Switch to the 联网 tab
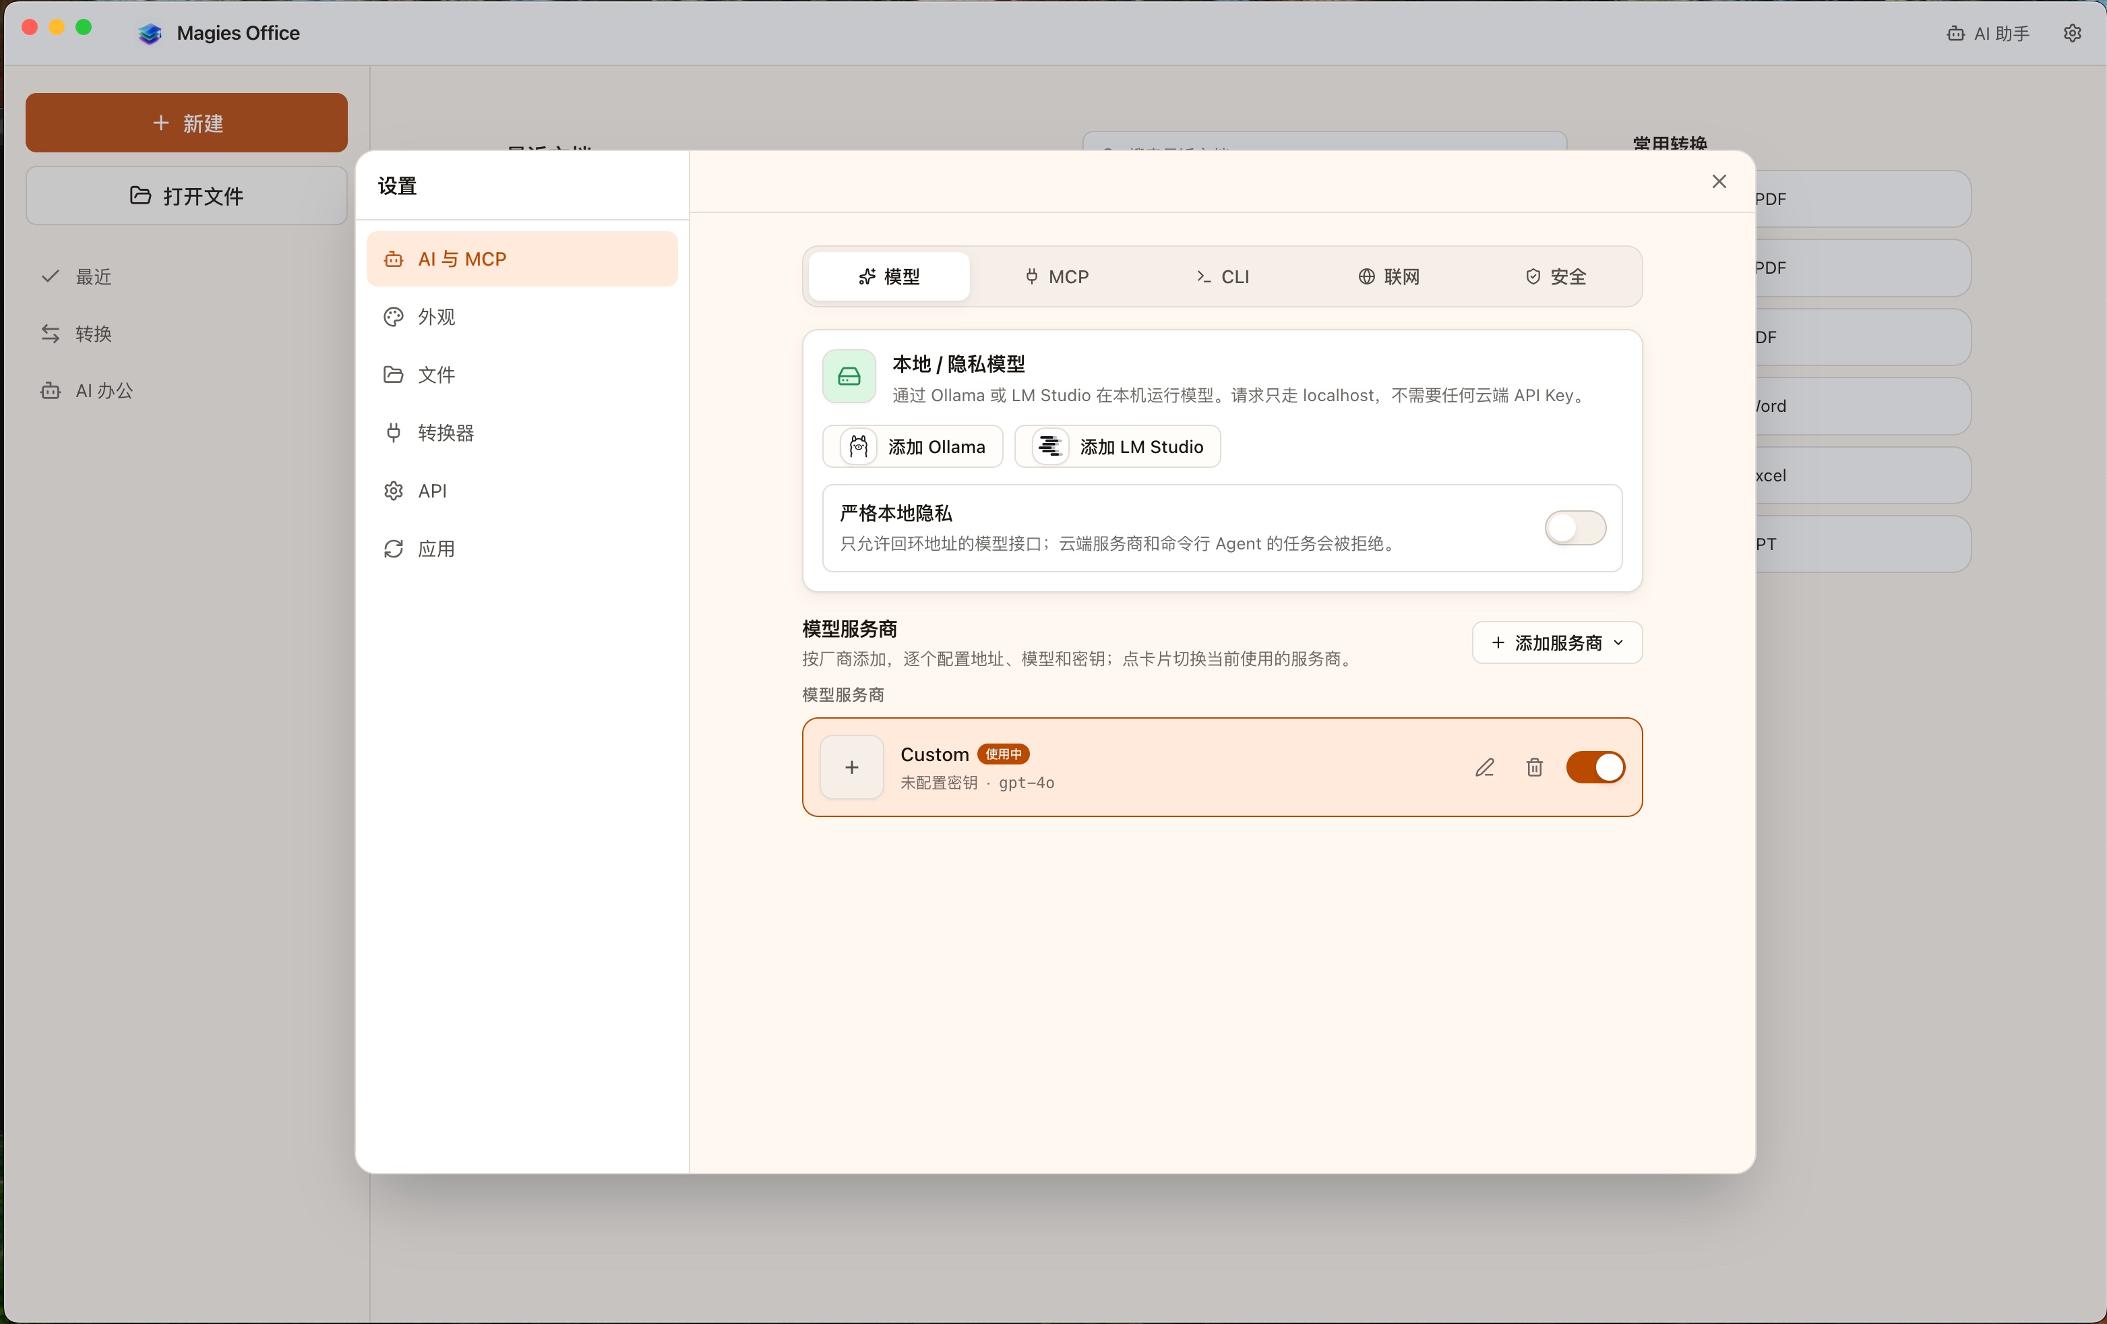 (x=1388, y=276)
